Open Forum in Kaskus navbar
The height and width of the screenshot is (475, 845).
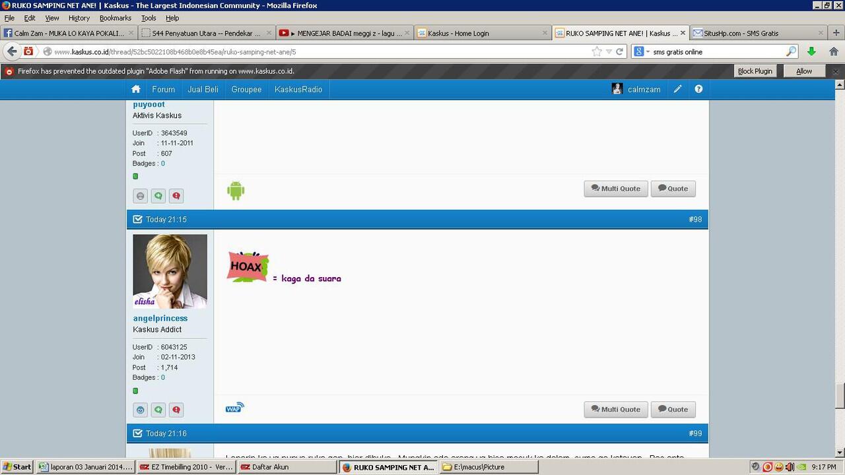tap(164, 89)
